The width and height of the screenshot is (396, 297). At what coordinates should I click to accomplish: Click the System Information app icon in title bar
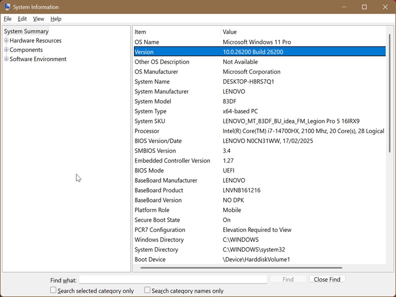click(x=7, y=7)
